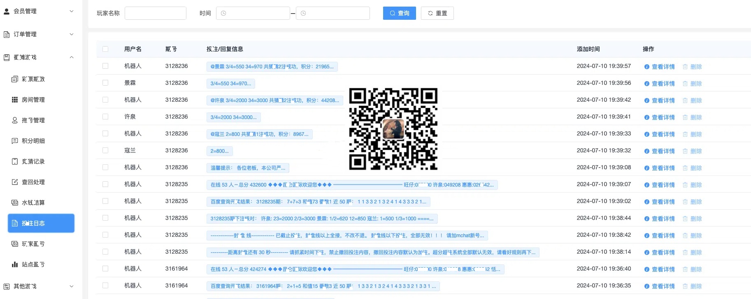Check the checkbox for row 19:38:44

[x=105, y=218]
